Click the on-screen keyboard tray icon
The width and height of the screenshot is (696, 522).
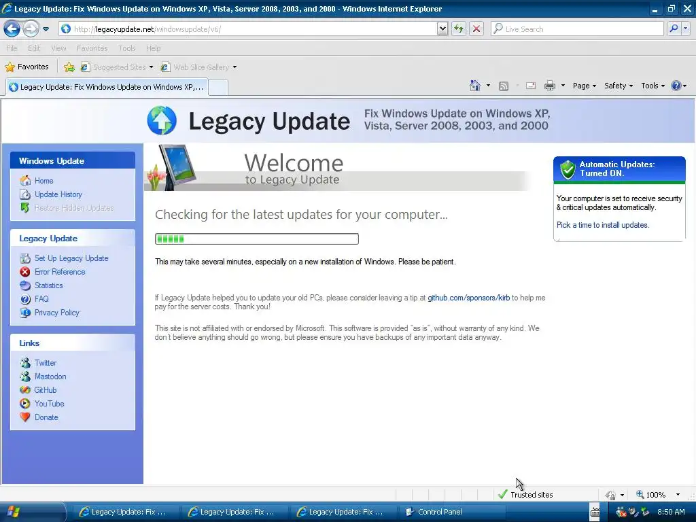pos(595,512)
